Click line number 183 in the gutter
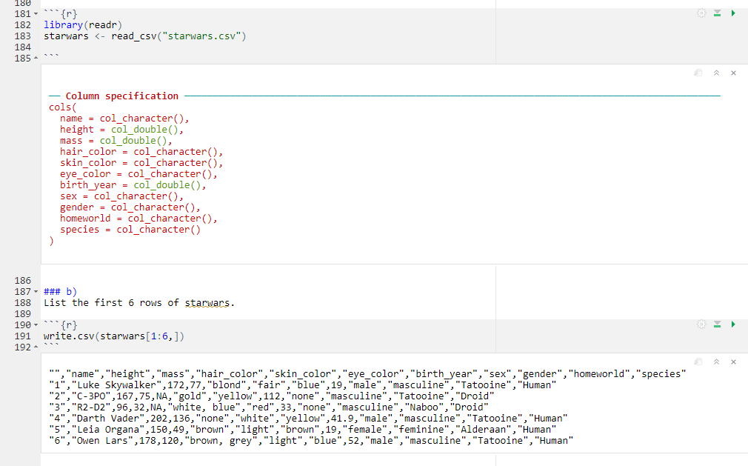This screenshot has width=748, height=466. coord(22,36)
